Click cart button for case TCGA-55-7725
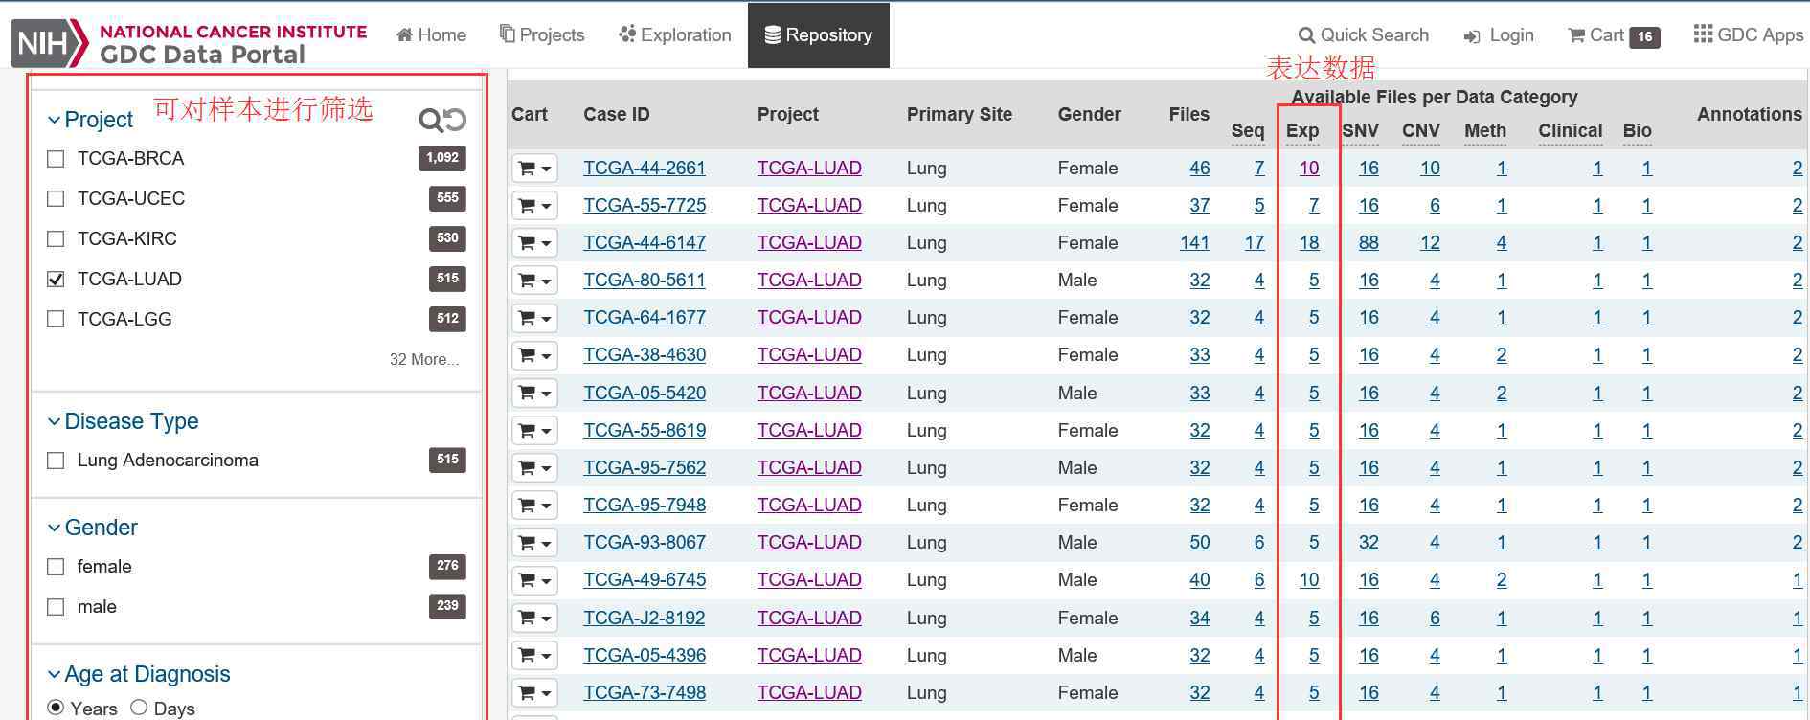This screenshot has width=1810, height=720. (534, 206)
